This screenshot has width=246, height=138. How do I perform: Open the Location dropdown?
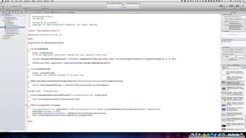coord(237,21)
